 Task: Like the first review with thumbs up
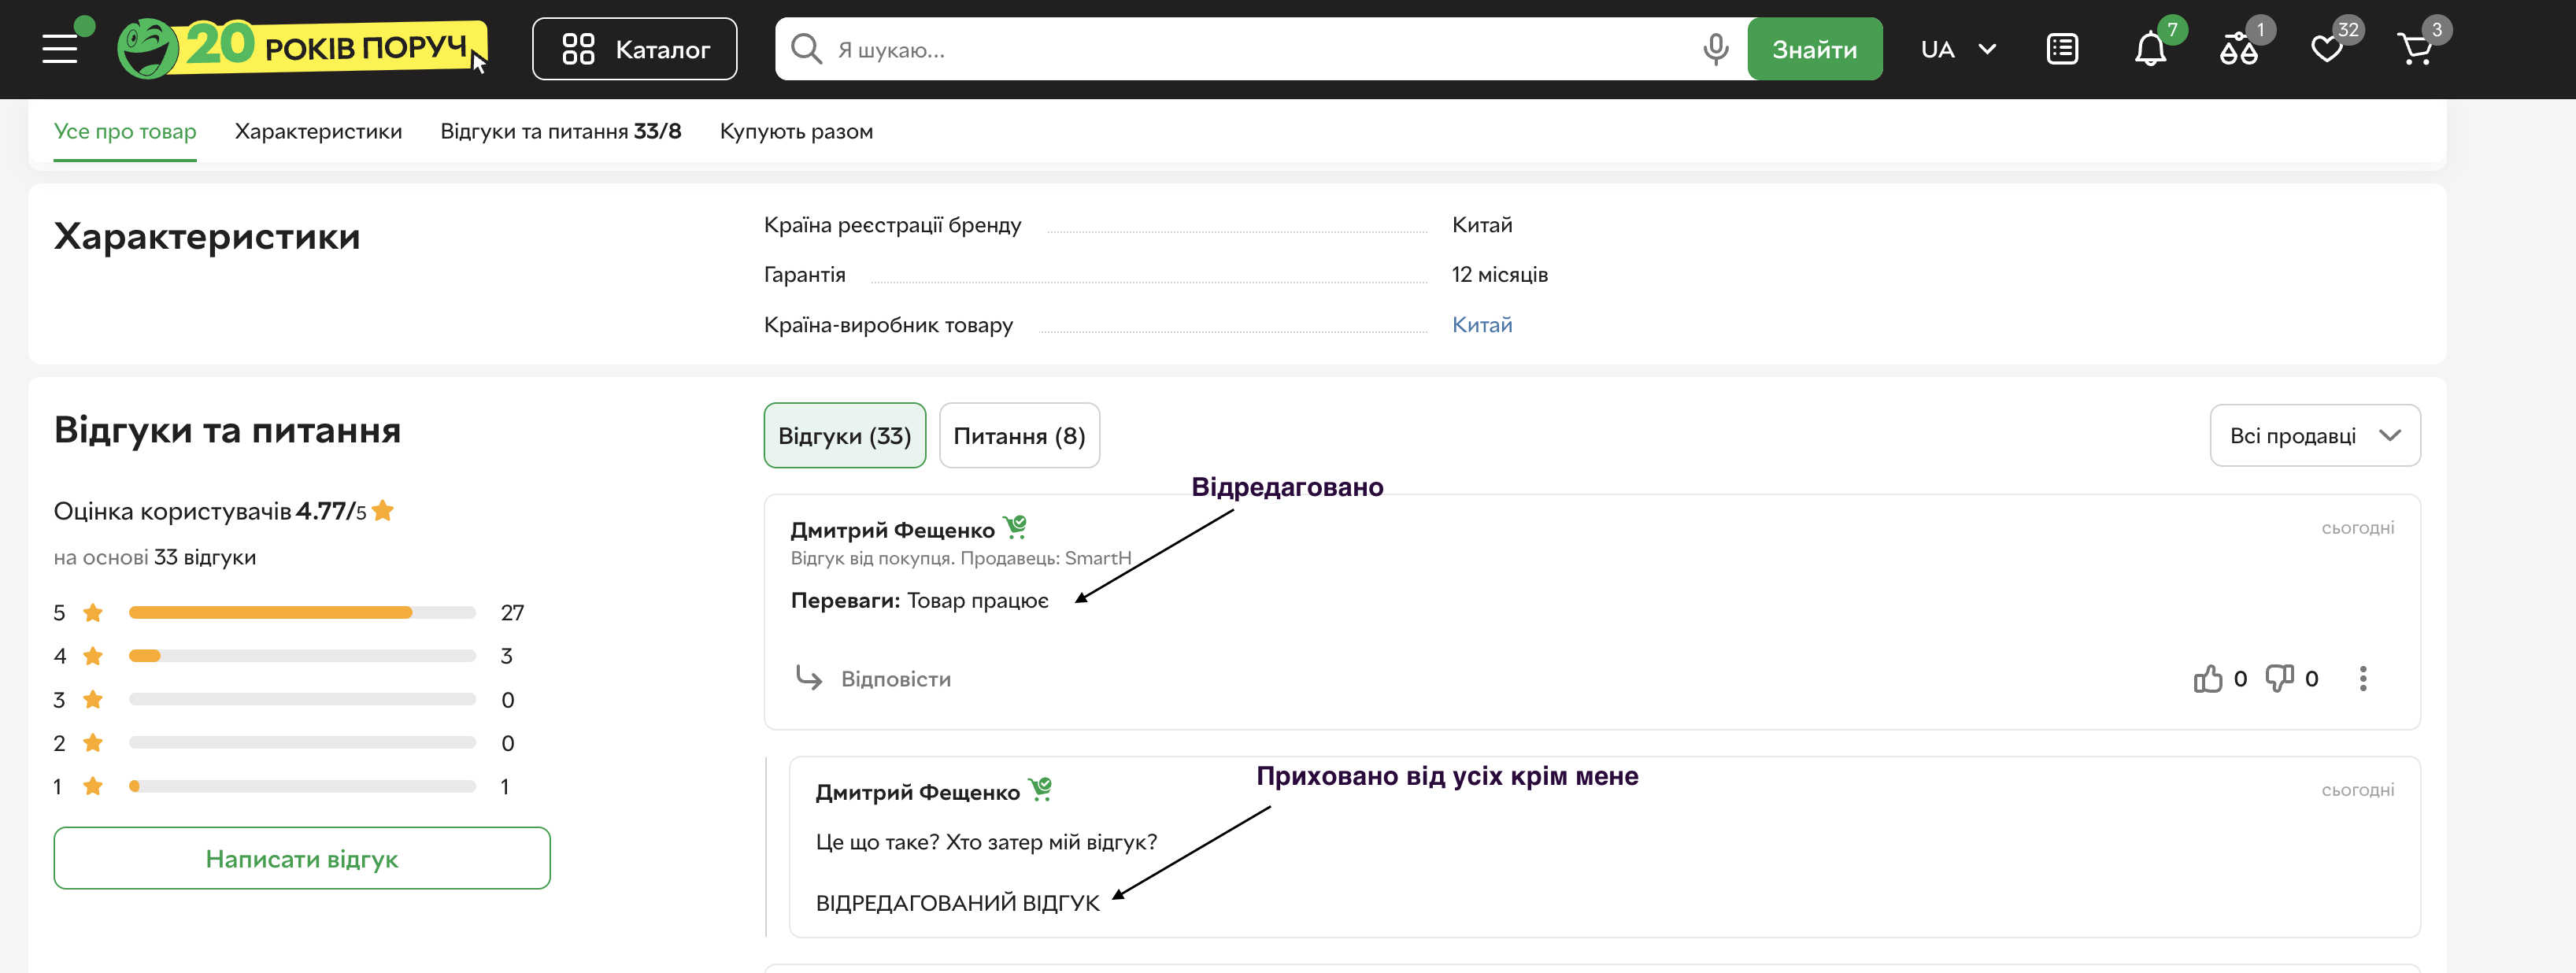tap(2208, 679)
